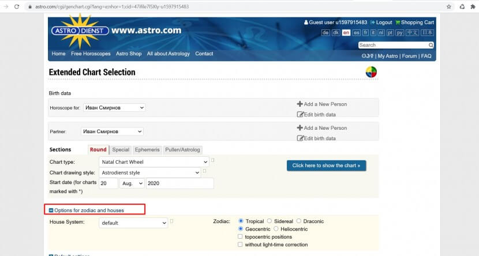Select the Sidereal zodiac option
The image size is (479, 256).
click(270, 221)
